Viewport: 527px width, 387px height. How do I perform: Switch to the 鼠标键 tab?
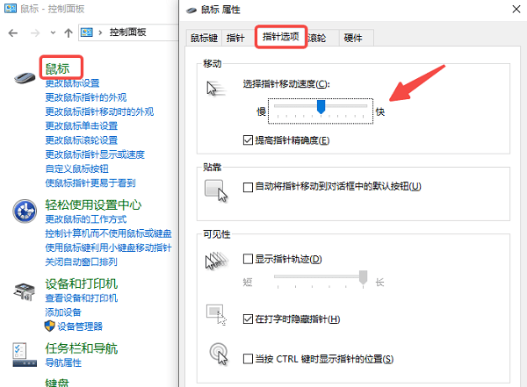(204, 38)
